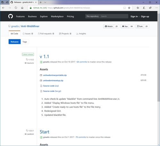Go back with the browser back arrow
160x146 pixels.
coord(3,8)
